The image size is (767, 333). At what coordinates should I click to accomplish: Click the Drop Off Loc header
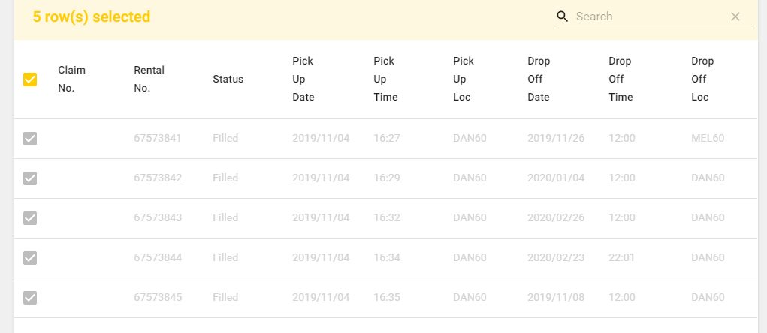(x=702, y=79)
